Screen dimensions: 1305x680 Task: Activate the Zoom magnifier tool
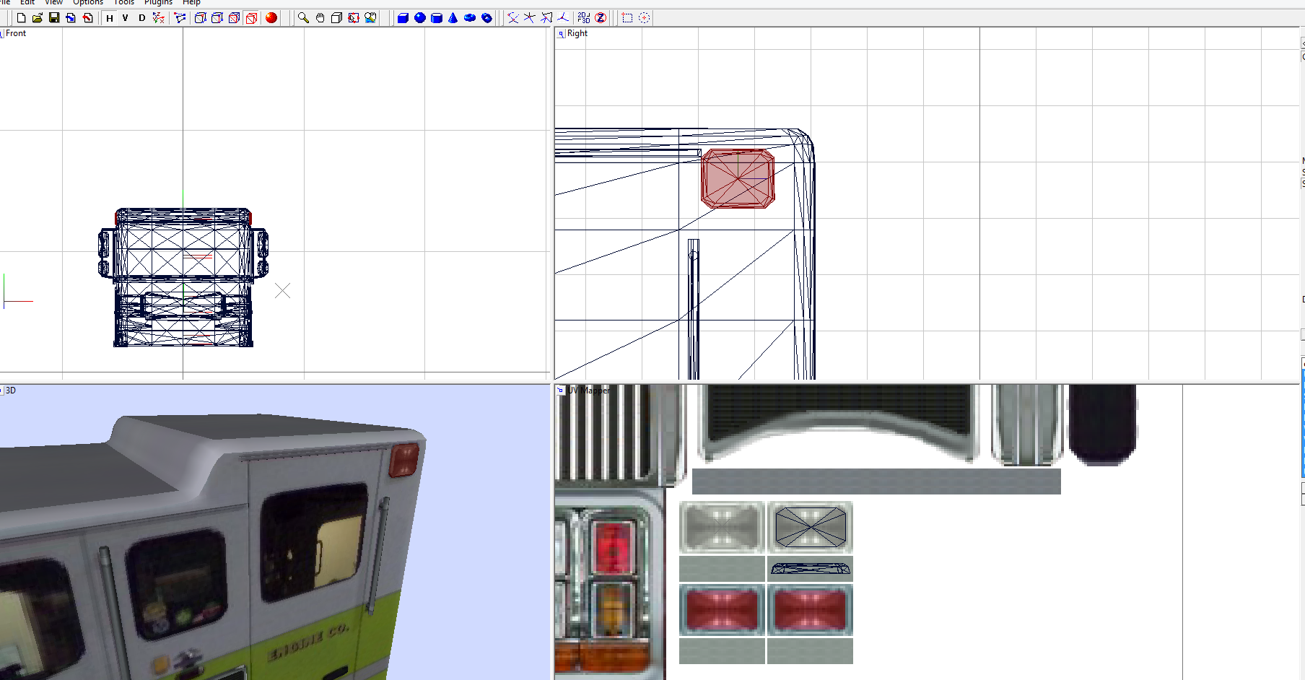pos(302,18)
